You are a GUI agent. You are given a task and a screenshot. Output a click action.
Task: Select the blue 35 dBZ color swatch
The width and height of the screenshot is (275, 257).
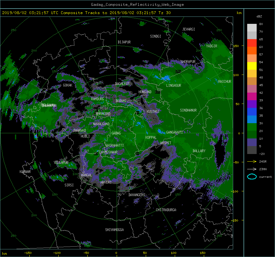point(252,112)
